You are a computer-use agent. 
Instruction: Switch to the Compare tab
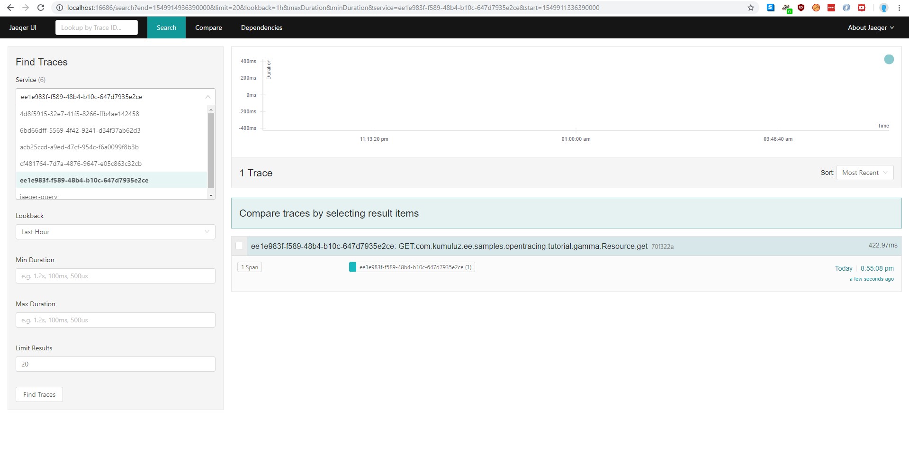(x=208, y=27)
